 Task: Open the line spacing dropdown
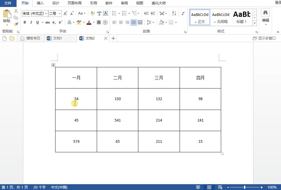pos(150,22)
